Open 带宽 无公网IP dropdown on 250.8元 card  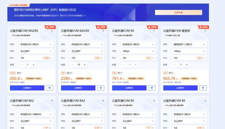click(36, 51)
